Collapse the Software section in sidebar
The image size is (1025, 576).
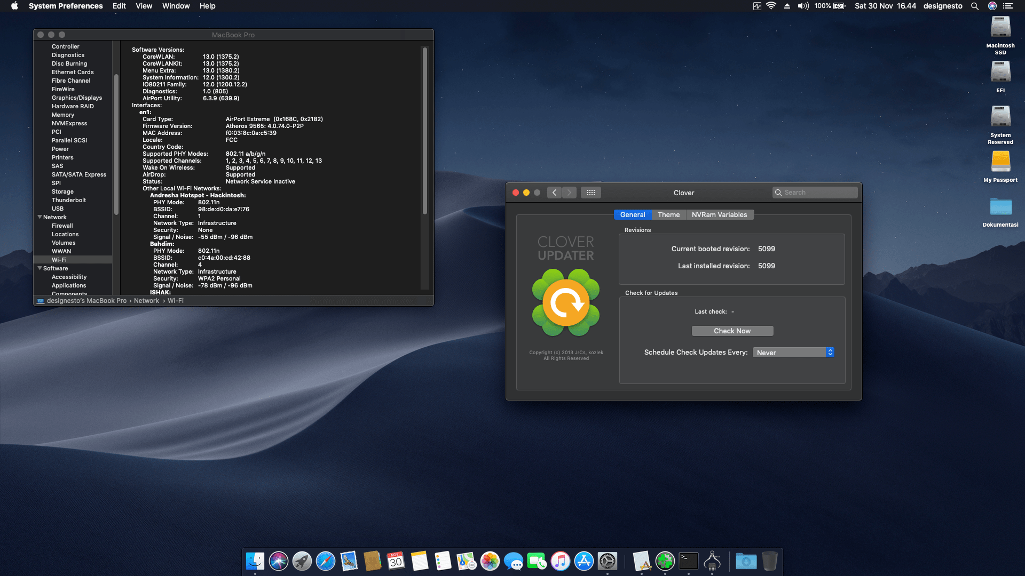point(40,268)
